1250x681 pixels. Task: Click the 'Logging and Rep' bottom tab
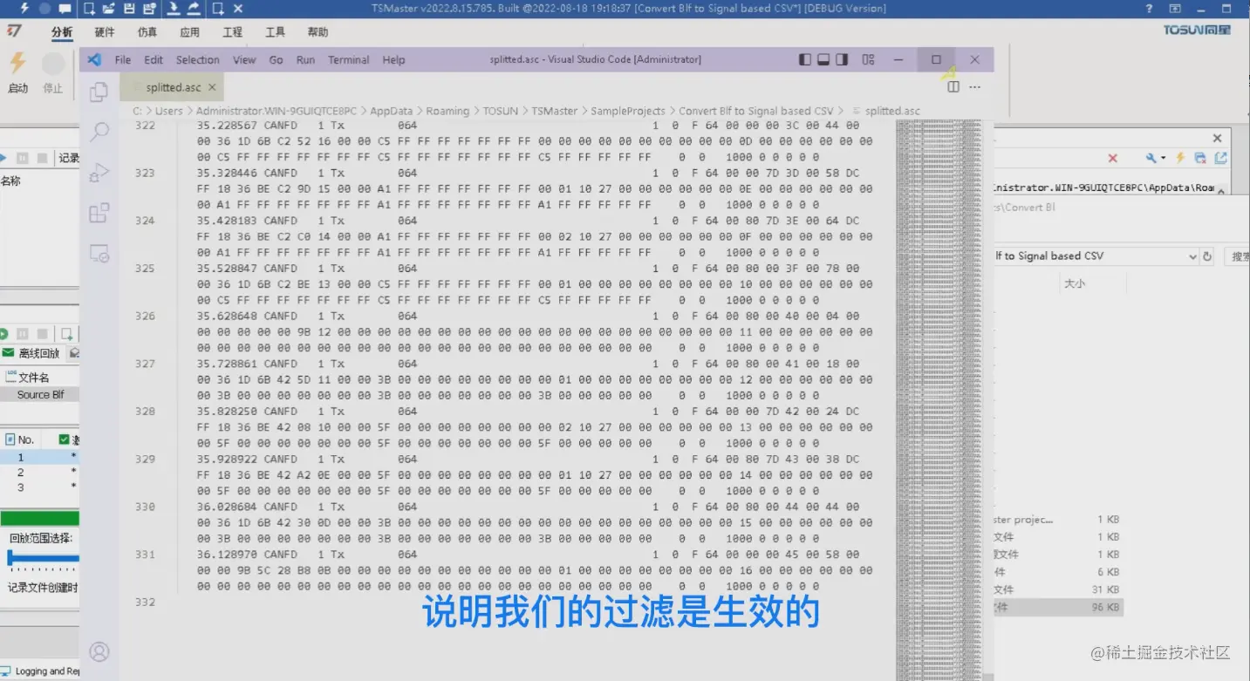point(40,671)
